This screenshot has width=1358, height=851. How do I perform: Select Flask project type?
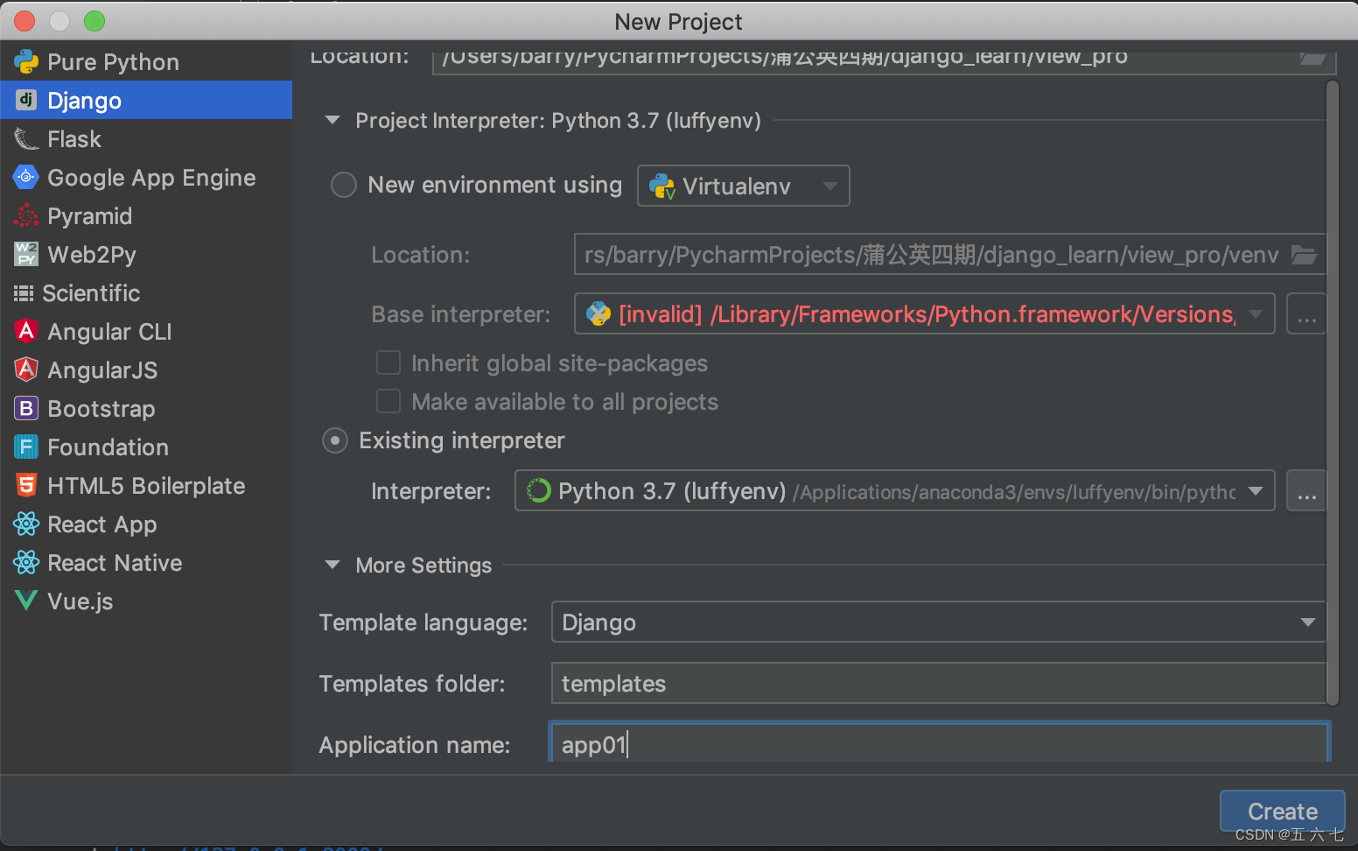146,138
